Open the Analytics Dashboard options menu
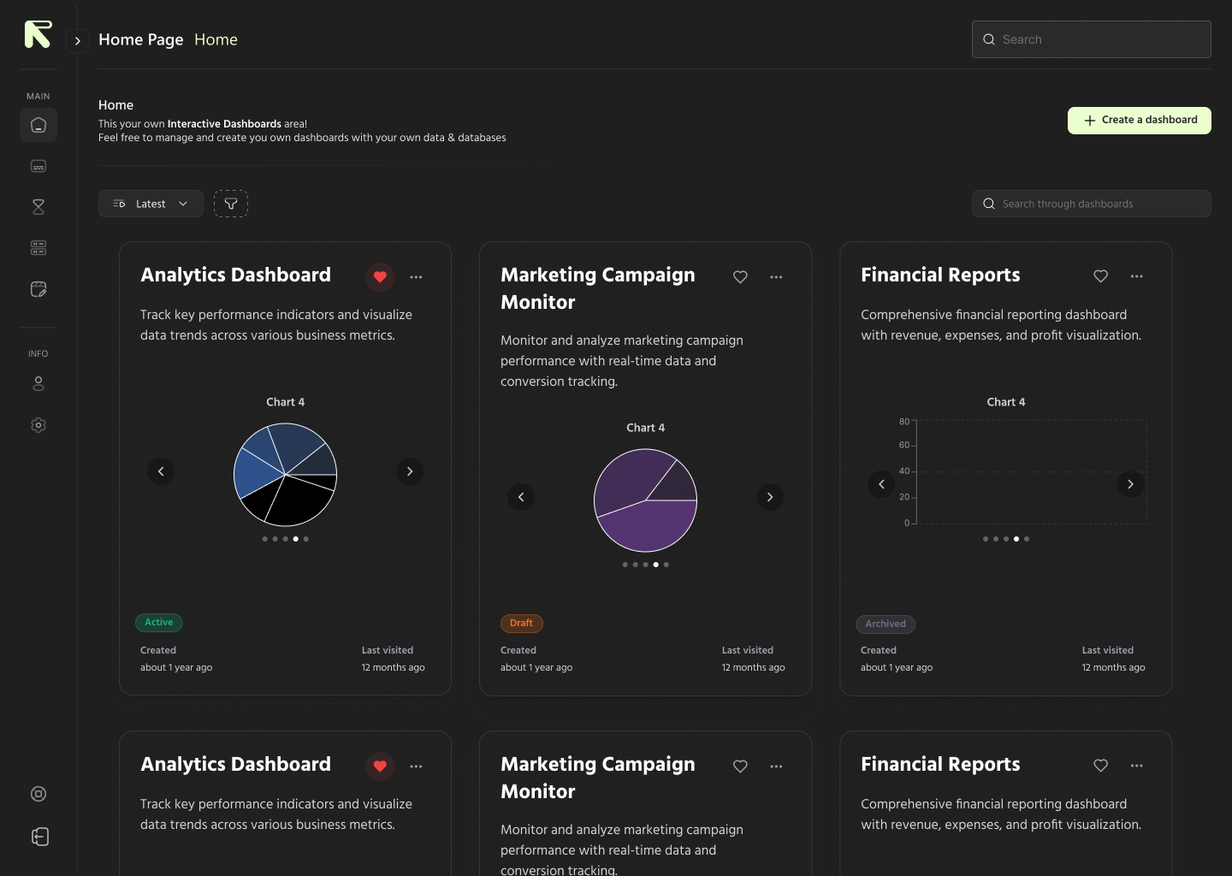This screenshot has height=876, width=1232. click(417, 277)
